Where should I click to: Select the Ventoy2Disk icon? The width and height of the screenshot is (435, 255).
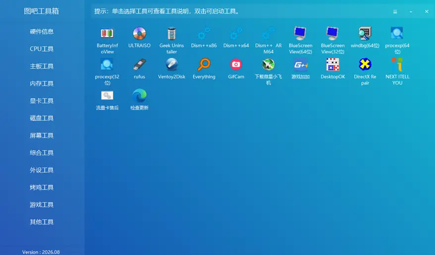click(x=172, y=64)
